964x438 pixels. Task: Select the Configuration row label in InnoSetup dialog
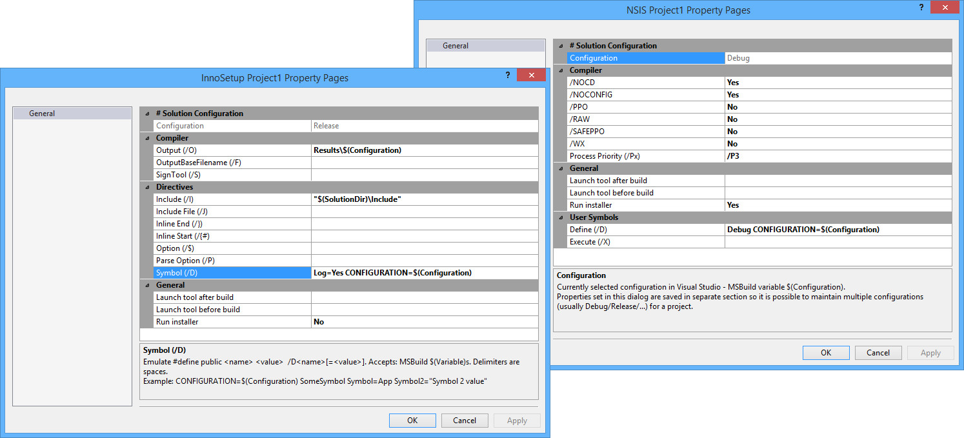[x=232, y=126]
